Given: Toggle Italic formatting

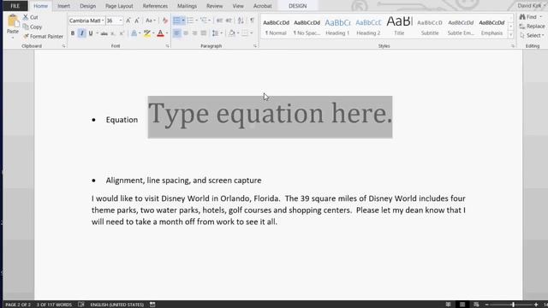Looking at the screenshot, I should 82,33.
